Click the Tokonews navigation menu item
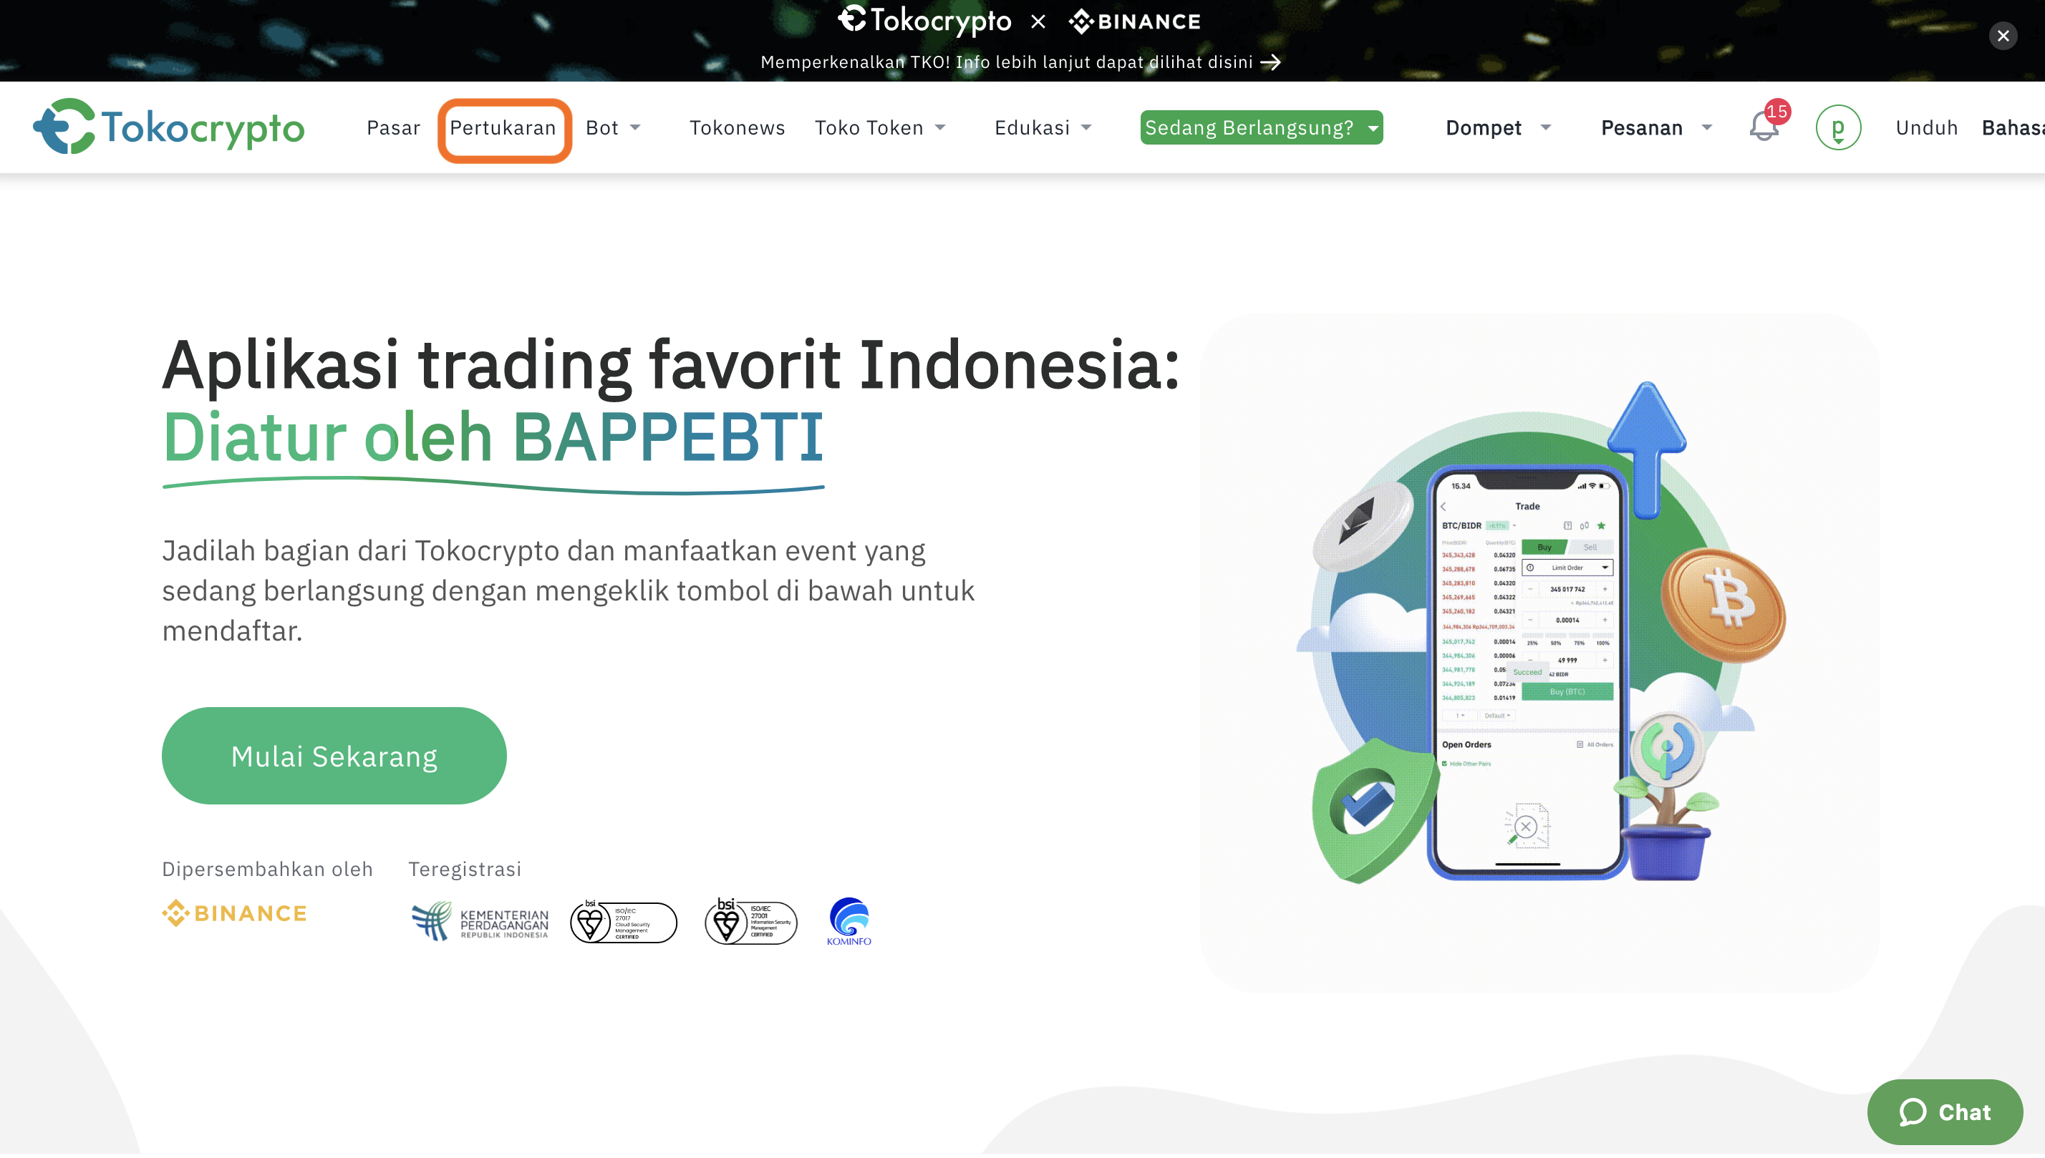Screen dimensions: 2045x1158 click(735, 127)
